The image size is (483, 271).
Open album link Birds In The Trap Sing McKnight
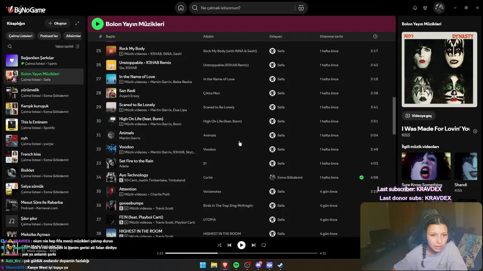click(x=228, y=206)
